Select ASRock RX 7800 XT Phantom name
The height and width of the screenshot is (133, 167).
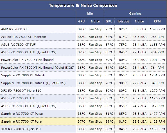24,37
